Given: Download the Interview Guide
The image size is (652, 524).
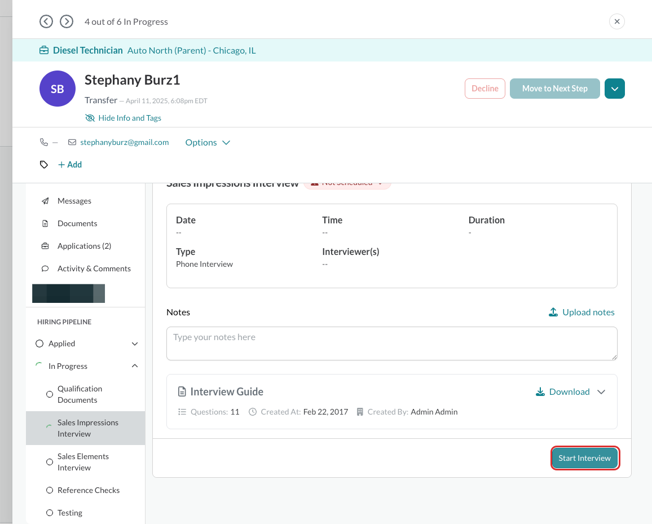Looking at the screenshot, I should point(562,392).
